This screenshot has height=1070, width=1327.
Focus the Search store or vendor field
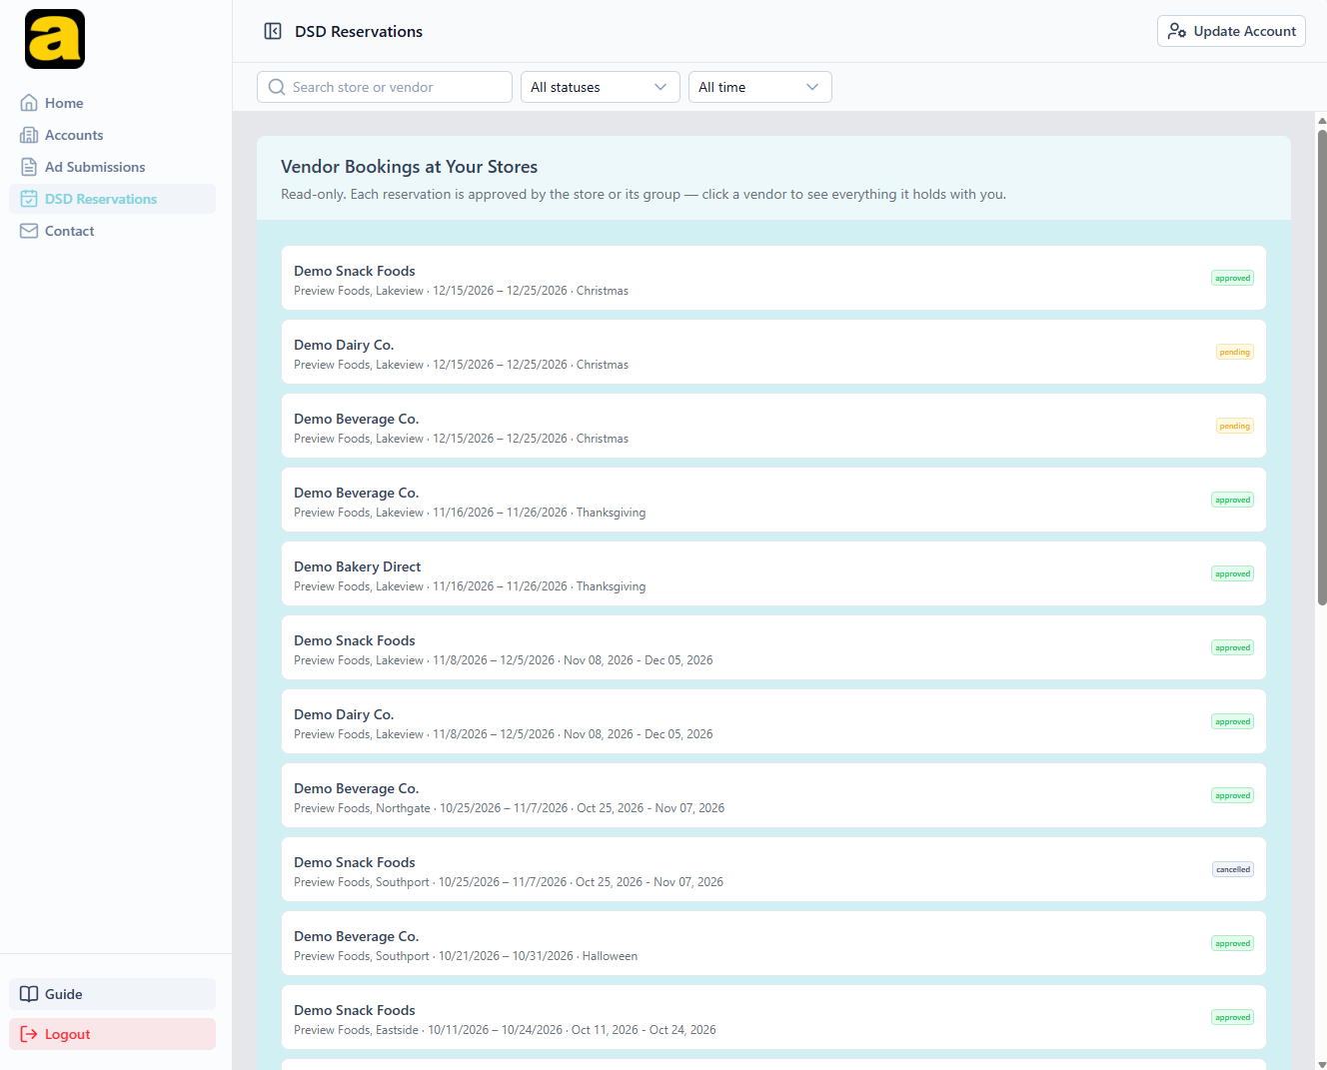click(385, 87)
